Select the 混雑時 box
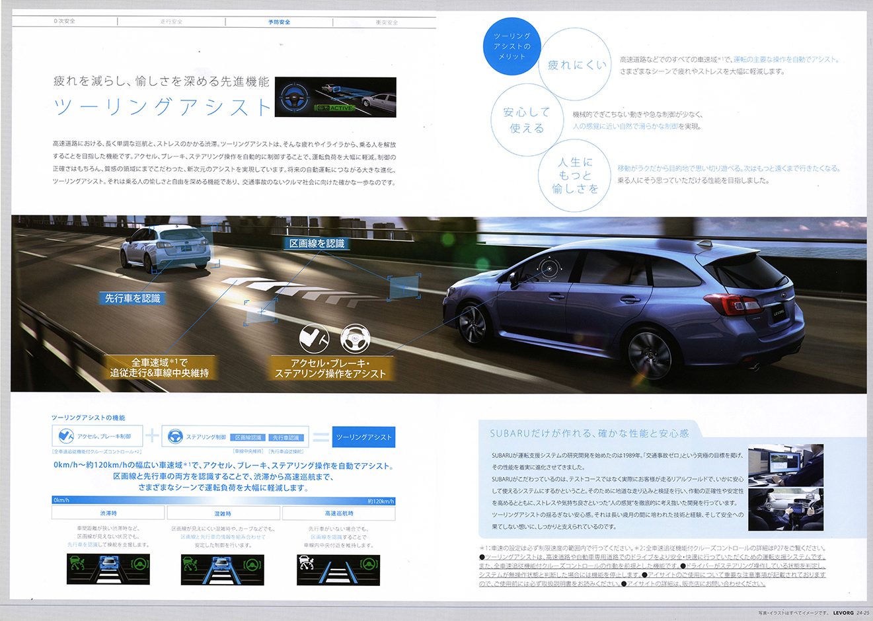 [223, 513]
